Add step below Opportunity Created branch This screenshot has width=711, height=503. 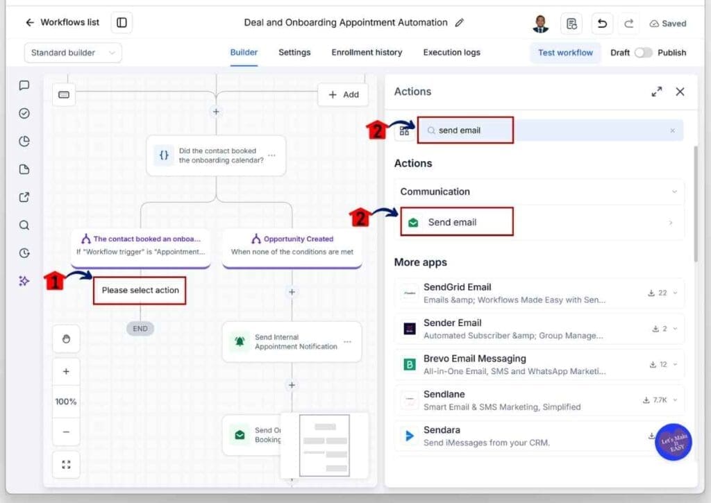292,292
